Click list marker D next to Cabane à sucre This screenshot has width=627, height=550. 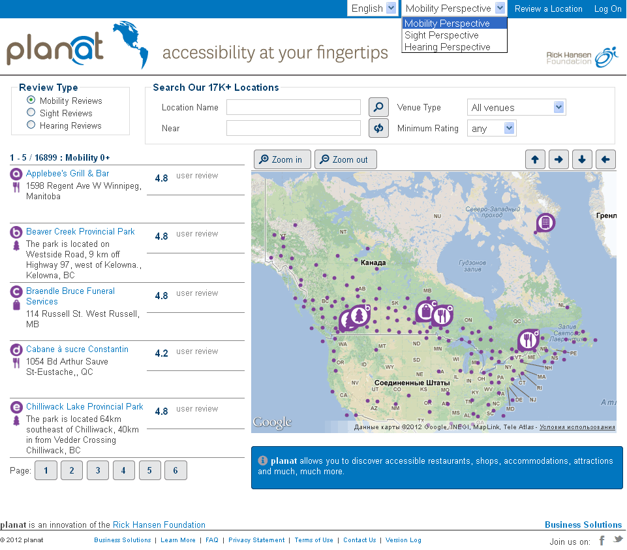click(16, 350)
